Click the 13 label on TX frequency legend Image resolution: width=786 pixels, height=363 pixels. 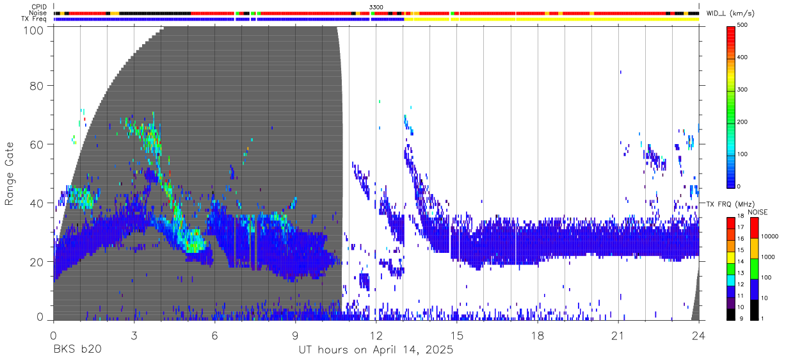[x=742, y=273]
